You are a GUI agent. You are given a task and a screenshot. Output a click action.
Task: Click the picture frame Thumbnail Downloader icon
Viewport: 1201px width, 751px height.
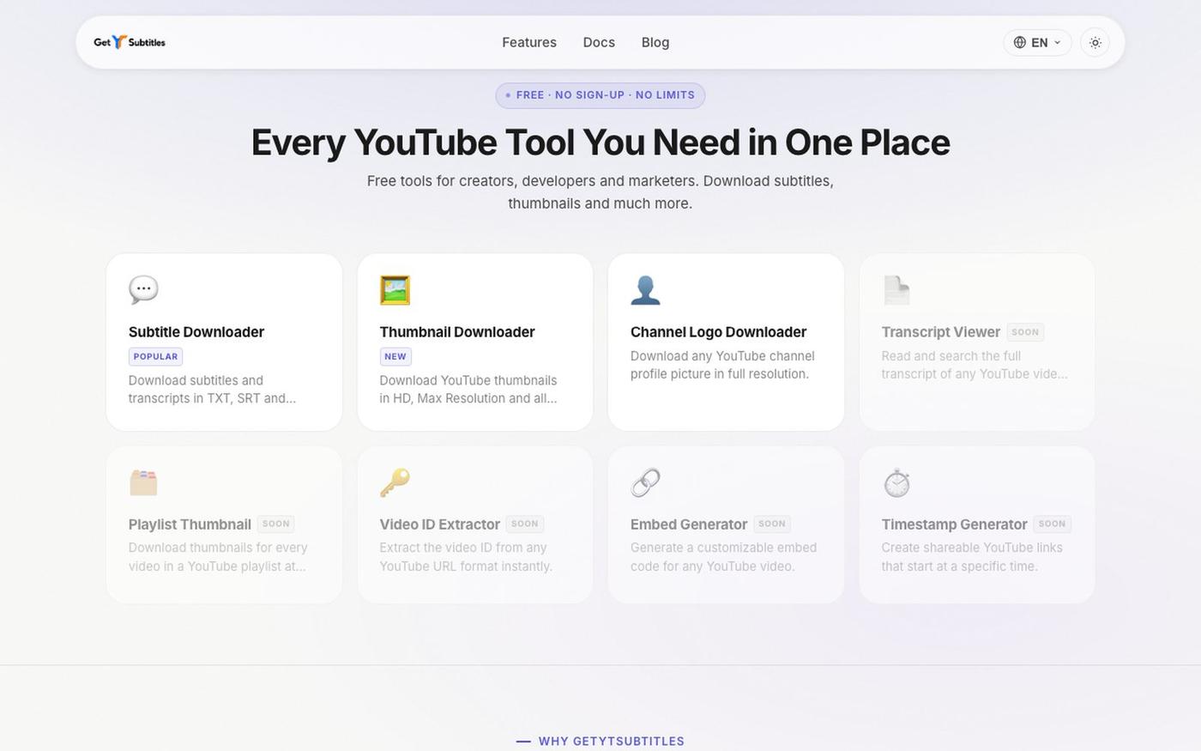pos(395,290)
